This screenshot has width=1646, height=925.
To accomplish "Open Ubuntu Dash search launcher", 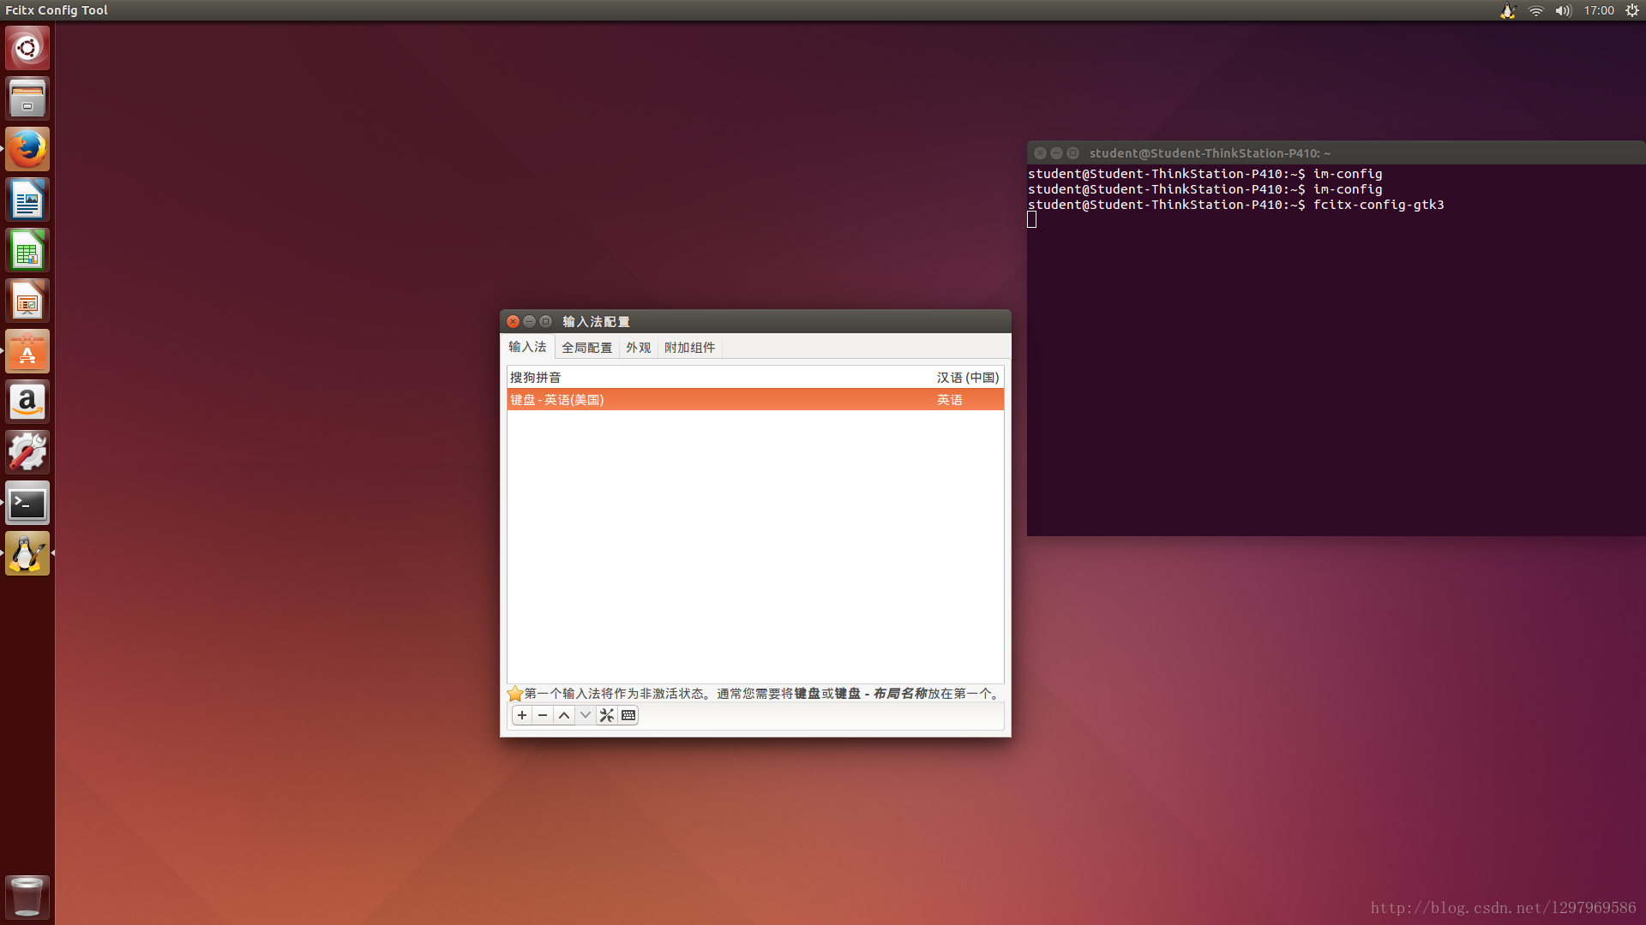I will tap(27, 48).
